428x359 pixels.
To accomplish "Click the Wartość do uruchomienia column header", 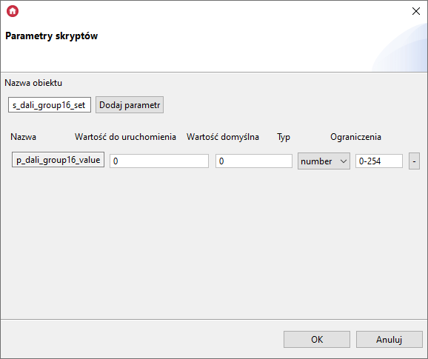I will point(125,137).
